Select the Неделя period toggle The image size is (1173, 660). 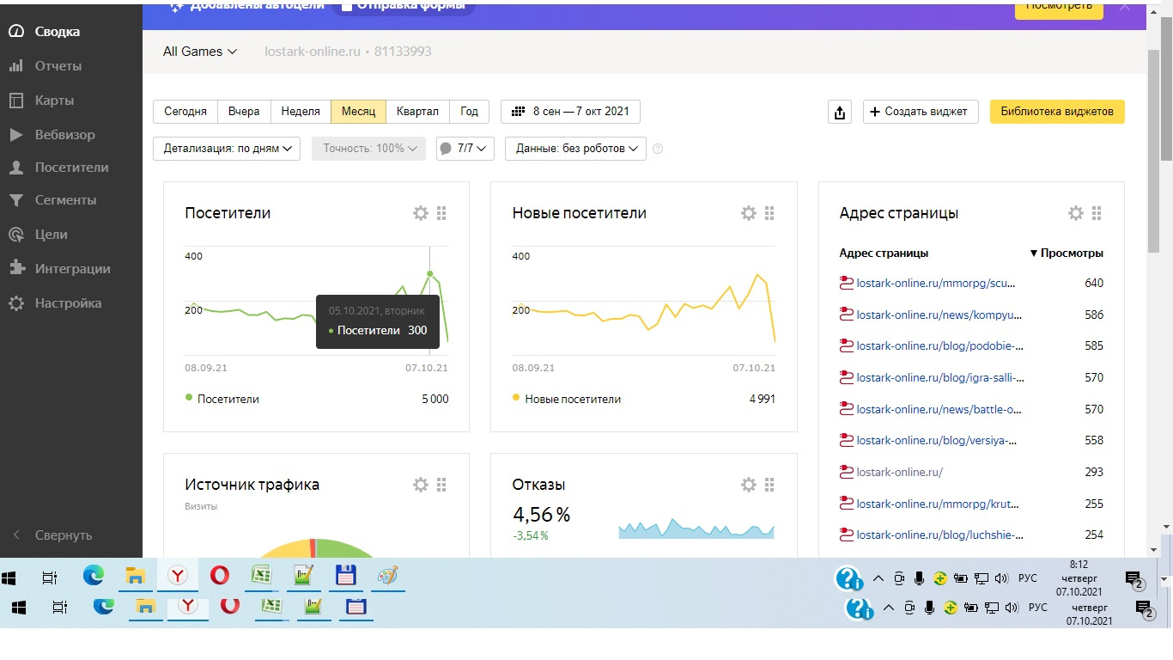[301, 112]
